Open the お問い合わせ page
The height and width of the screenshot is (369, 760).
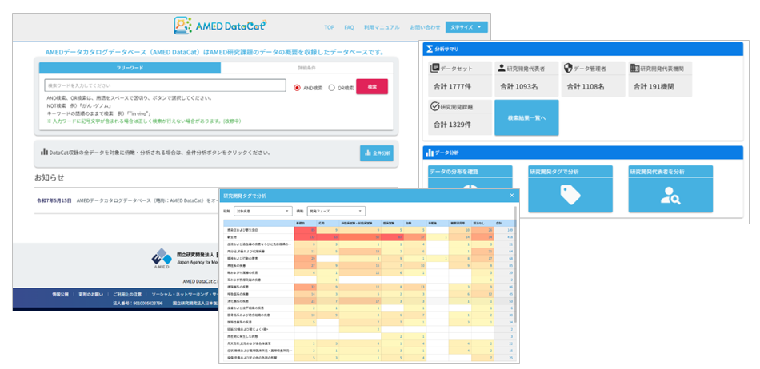click(x=425, y=27)
